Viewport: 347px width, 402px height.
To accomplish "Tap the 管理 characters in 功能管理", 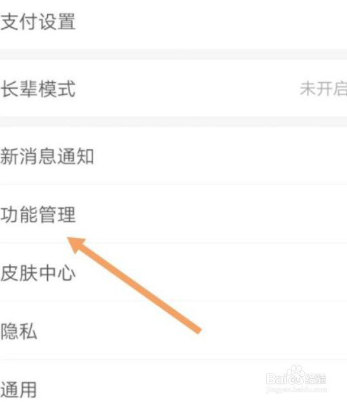I will click(x=57, y=214).
